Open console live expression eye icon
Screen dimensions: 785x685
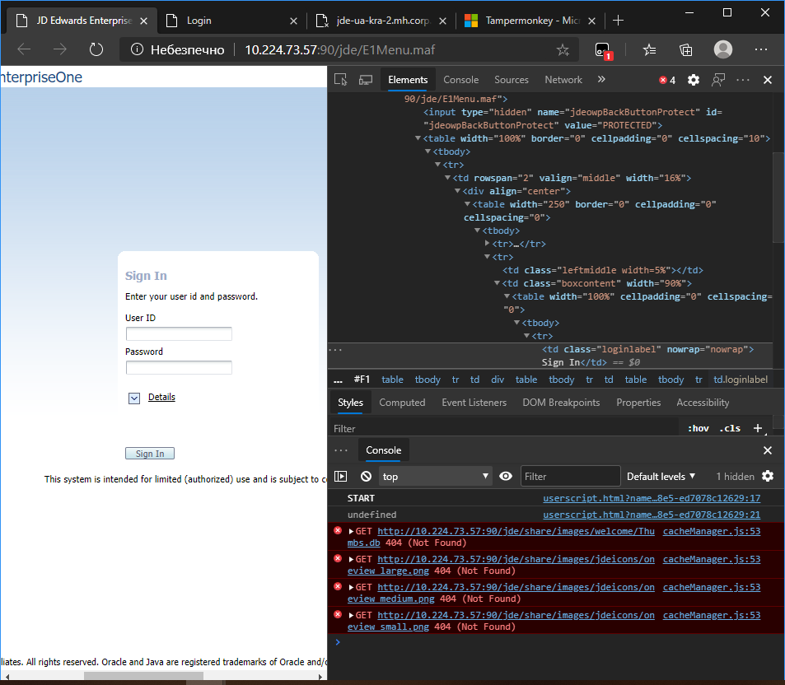click(x=506, y=476)
